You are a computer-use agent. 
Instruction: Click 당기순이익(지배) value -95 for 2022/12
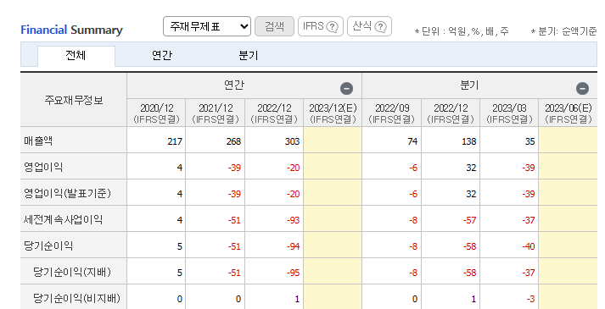point(293,273)
